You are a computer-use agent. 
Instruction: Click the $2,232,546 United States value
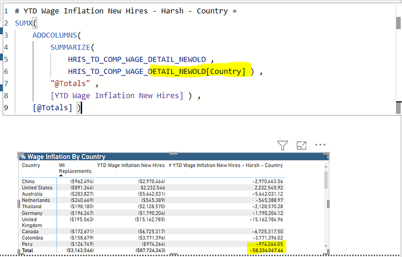pyautogui.click(x=152, y=188)
